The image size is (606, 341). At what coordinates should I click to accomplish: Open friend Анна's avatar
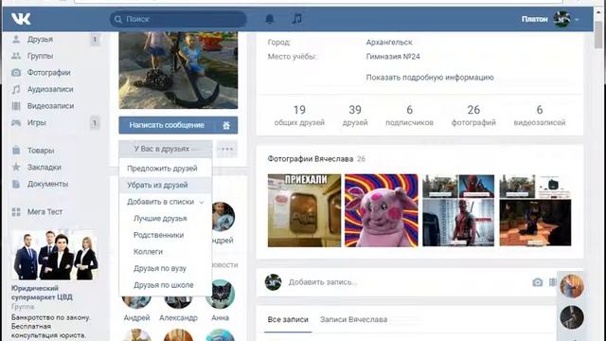click(x=220, y=295)
